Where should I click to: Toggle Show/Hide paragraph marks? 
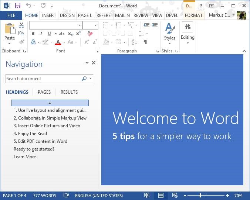[x=146, y=42]
